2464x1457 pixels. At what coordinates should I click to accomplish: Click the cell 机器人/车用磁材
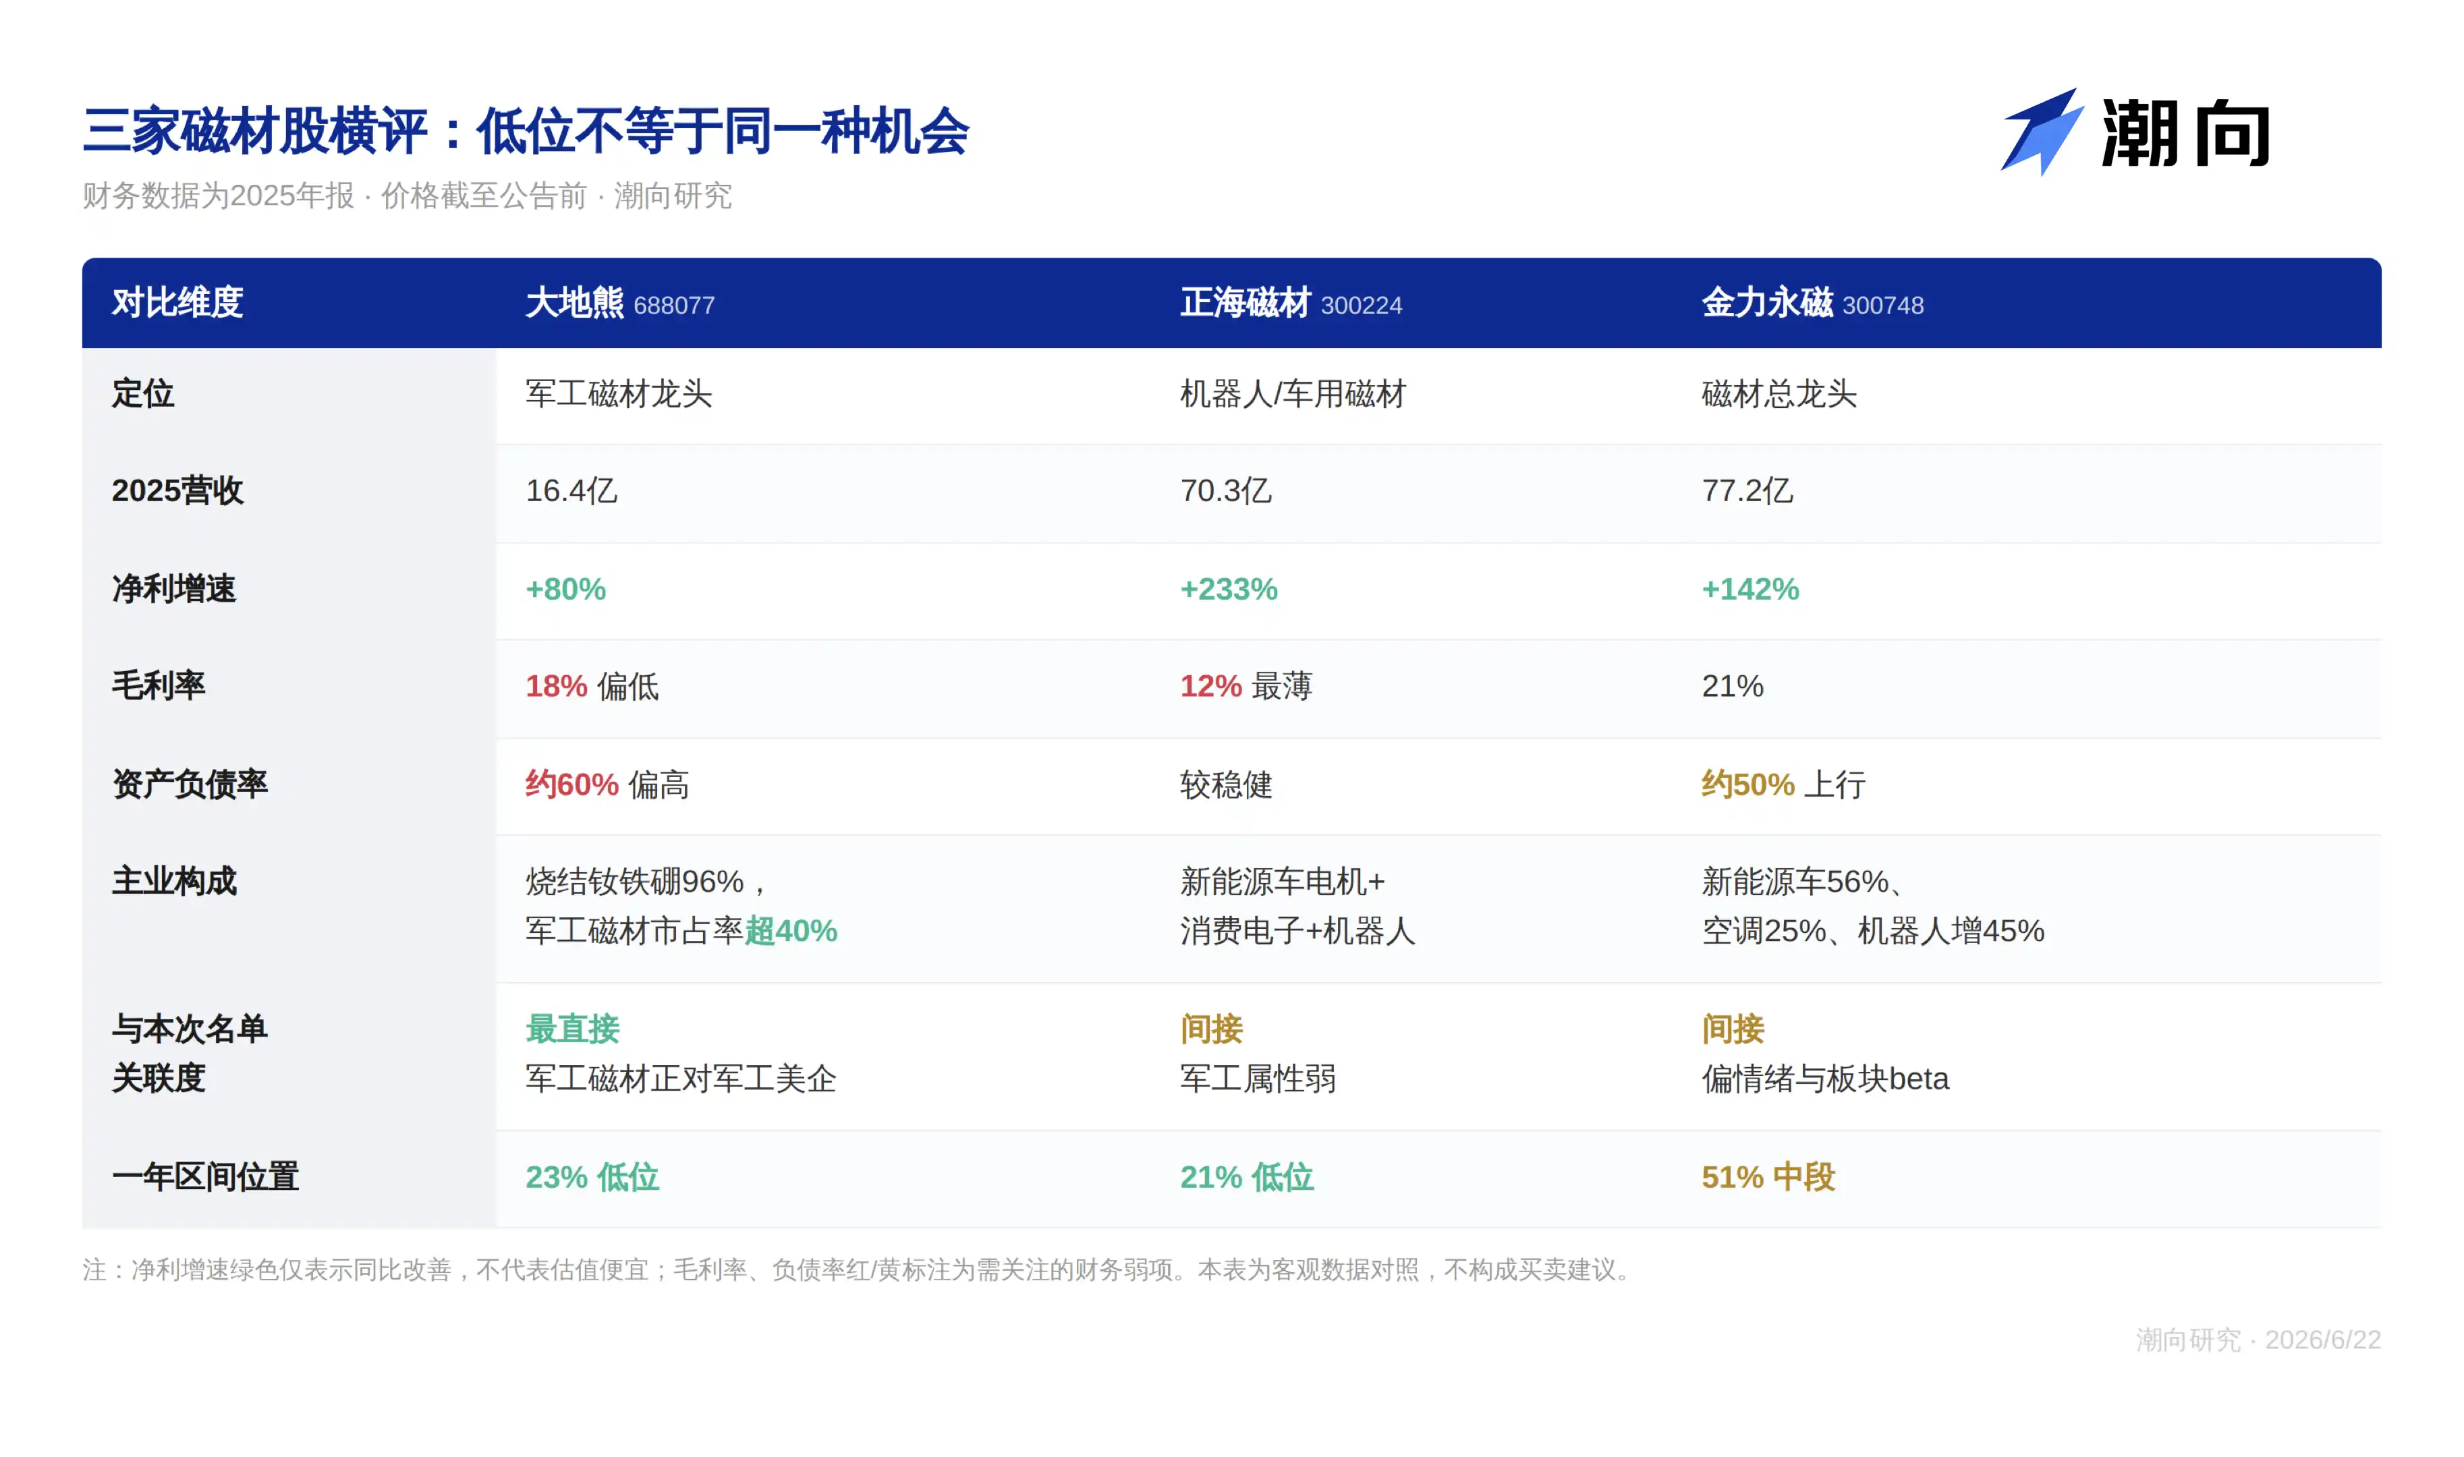1293,394
